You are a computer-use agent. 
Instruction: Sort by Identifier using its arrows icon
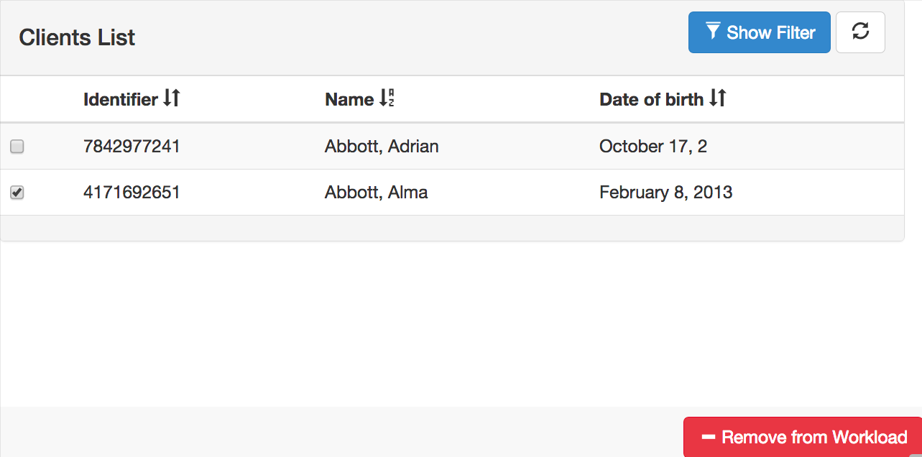[x=171, y=98]
